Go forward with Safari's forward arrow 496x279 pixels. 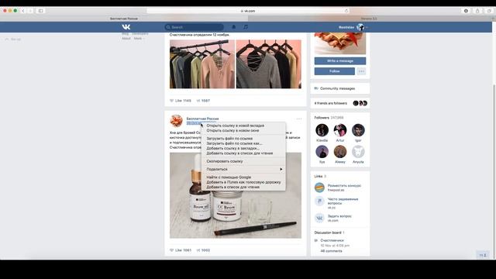[30, 11]
